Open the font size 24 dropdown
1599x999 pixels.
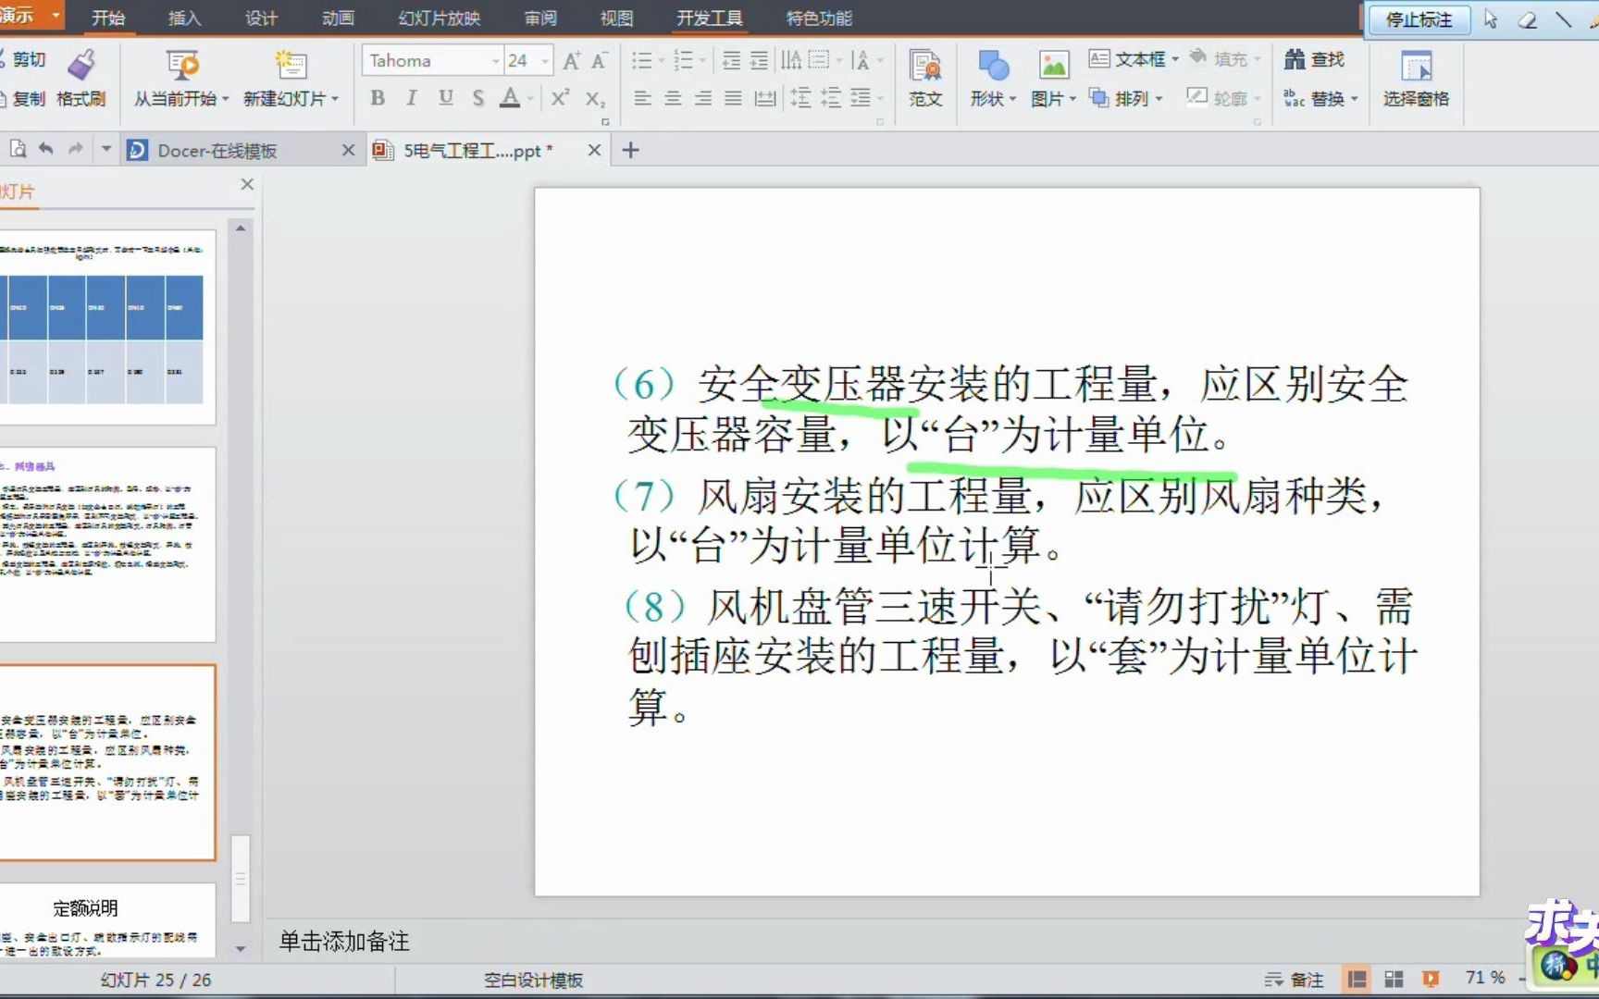tap(544, 61)
